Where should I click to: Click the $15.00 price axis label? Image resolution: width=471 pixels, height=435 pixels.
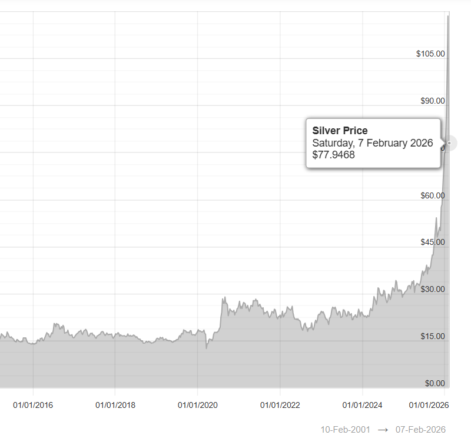433,336
